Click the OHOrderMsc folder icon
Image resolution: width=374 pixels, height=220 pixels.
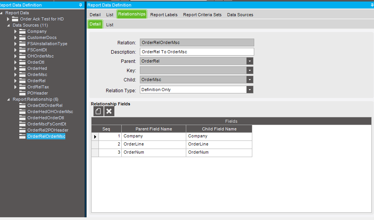tap(22, 56)
